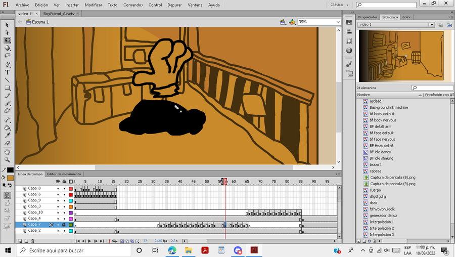Play the timeline animation
The width and height of the screenshot is (455, 257).
89,241
